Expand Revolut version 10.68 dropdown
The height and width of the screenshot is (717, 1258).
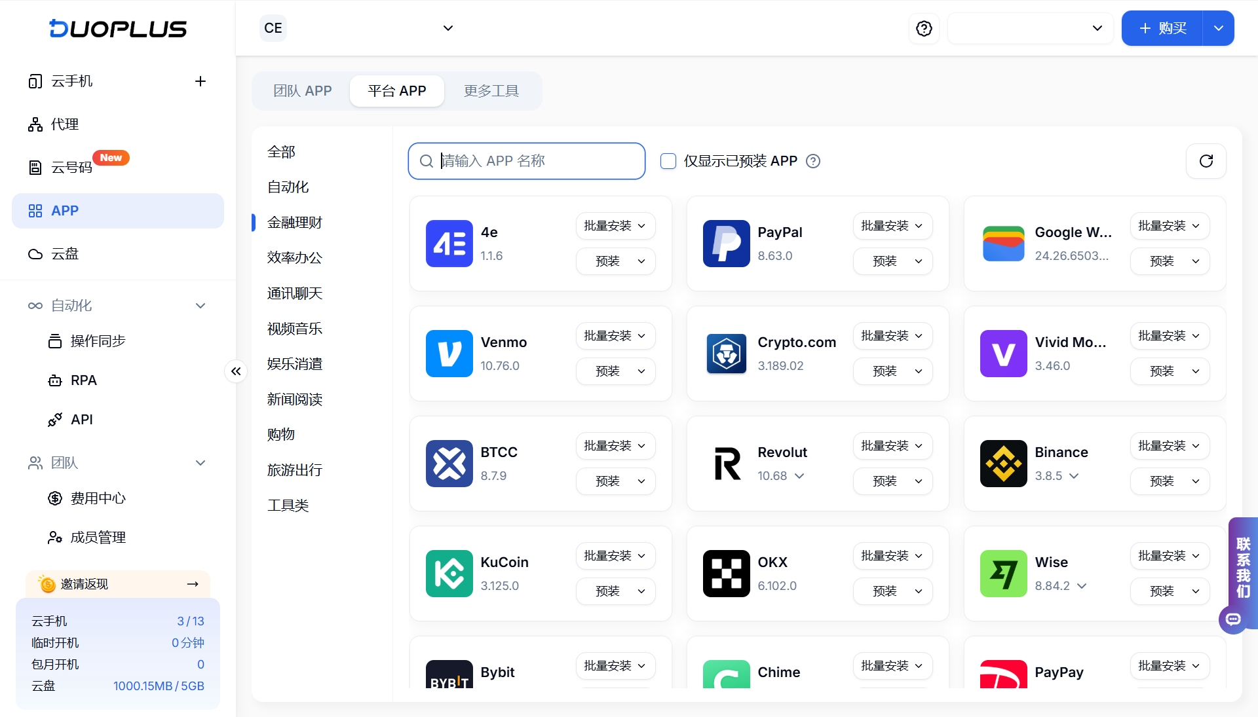pos(799,476)
